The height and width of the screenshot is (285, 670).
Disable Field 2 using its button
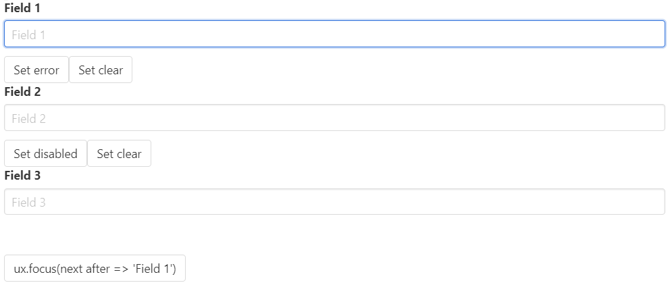click(x=45, y=154)
